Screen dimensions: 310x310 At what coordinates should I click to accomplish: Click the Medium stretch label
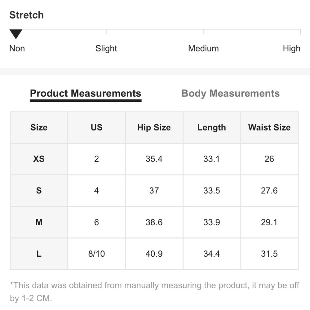point(203,48)
